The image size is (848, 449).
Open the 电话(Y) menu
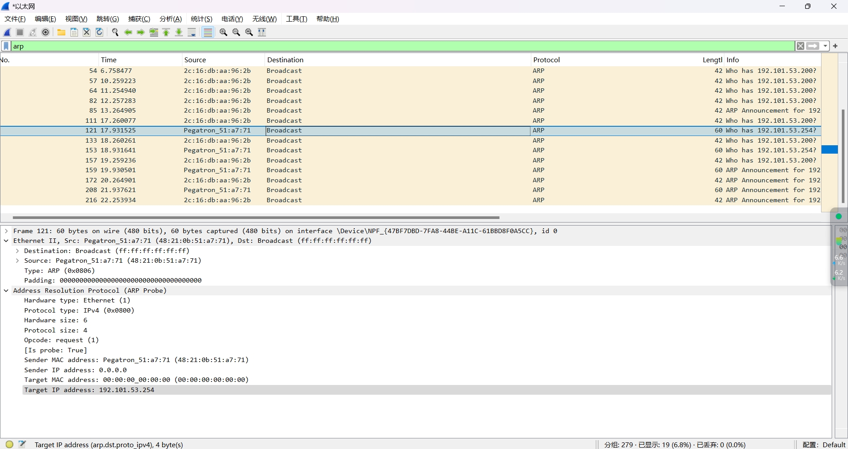click(232, 19)
